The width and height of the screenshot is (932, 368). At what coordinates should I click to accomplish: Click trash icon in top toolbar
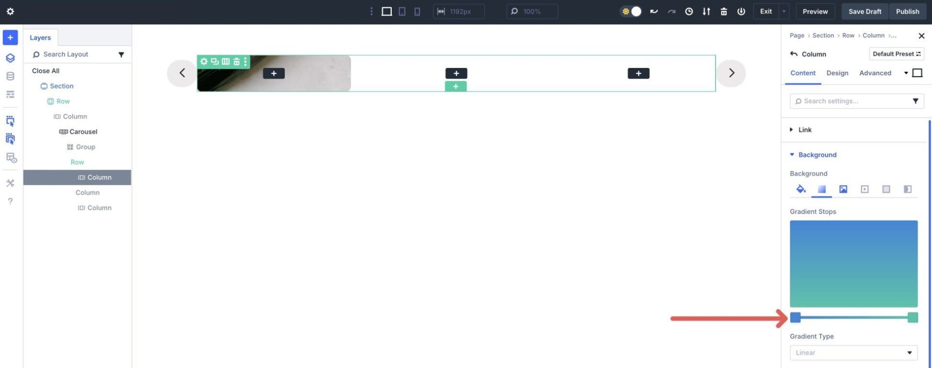click(x=723, y=12)
